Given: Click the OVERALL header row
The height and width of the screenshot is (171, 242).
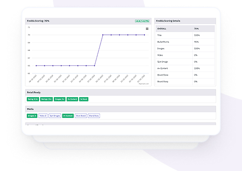Looking at the screenshot, I should [185, 29].
